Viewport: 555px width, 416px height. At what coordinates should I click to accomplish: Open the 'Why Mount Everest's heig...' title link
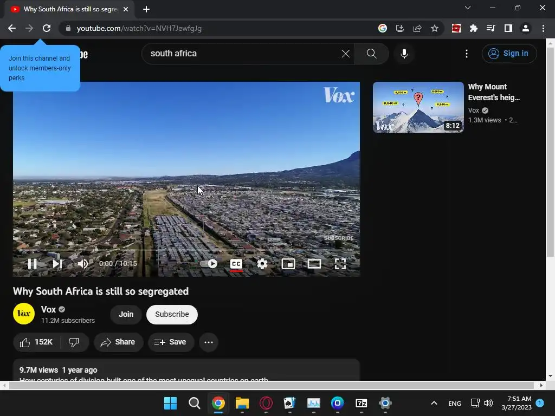[x=494, y=92]
